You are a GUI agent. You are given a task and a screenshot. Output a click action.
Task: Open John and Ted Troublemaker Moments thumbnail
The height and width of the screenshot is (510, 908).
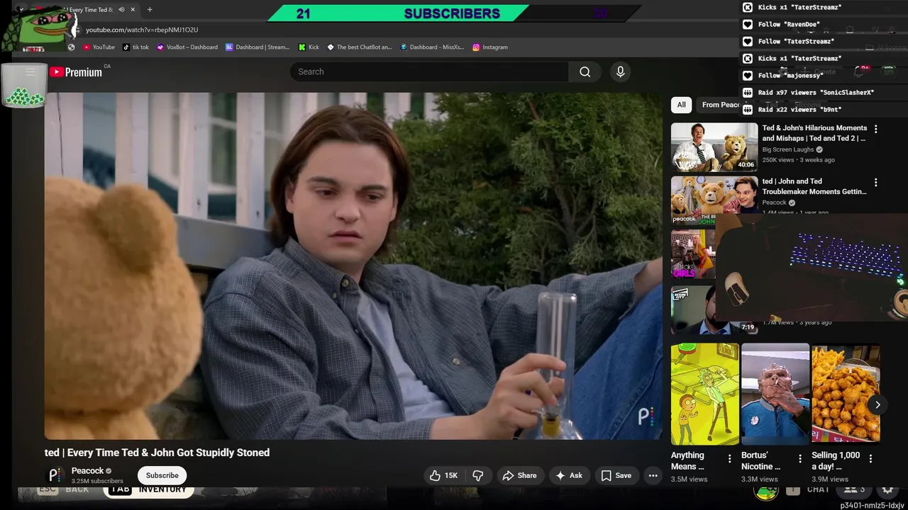(x=714, y=200)
